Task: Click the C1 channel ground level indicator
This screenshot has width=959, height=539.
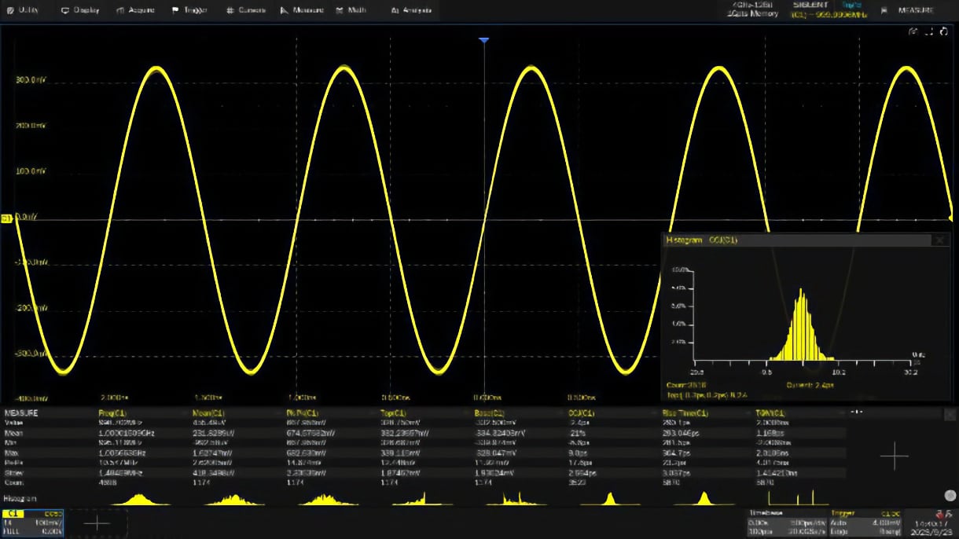Action: (x=6, y=218)
